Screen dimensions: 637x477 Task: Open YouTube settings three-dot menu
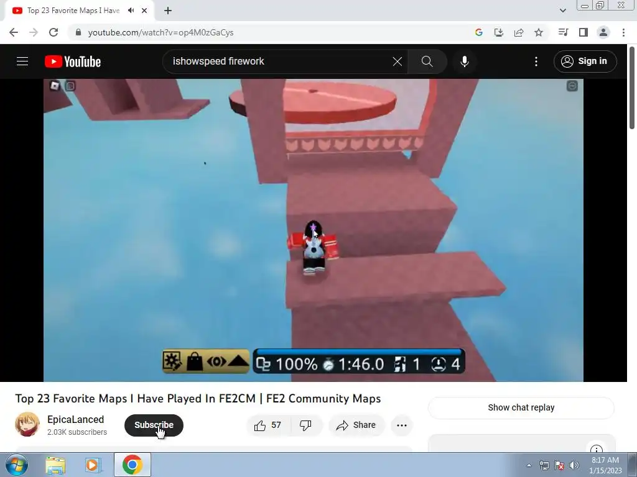pos(536,61)
